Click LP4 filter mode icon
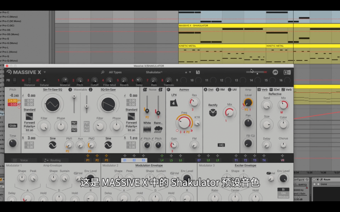 pyautogui.click(x=173, y=103)
